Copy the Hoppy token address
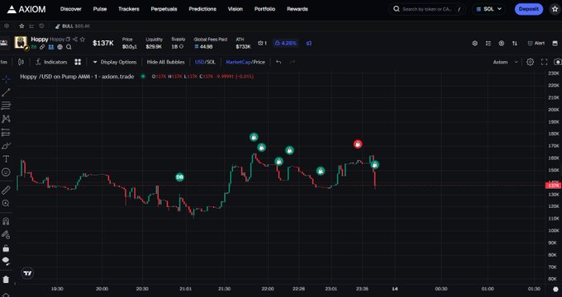562x297 pixels. (x=68, y=40)
